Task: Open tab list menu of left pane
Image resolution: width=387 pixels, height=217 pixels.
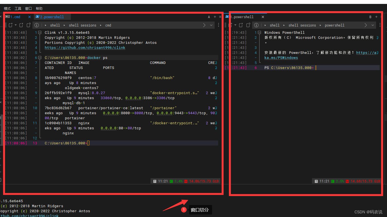Action: [220, 17]
